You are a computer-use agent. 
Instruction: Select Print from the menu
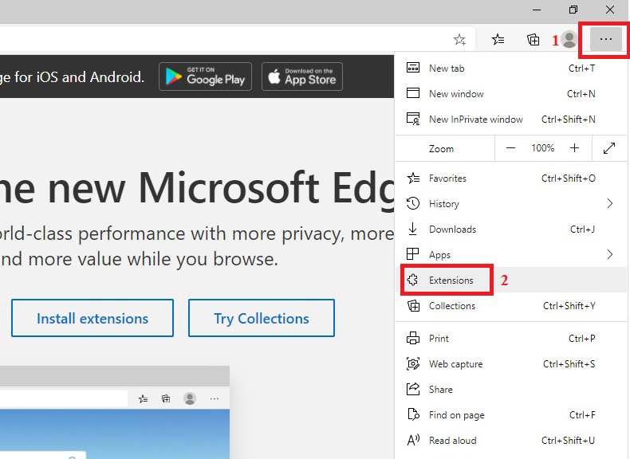(x=510, y=338)
